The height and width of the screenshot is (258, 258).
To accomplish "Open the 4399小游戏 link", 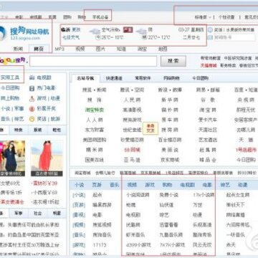I will click(138, 245).
